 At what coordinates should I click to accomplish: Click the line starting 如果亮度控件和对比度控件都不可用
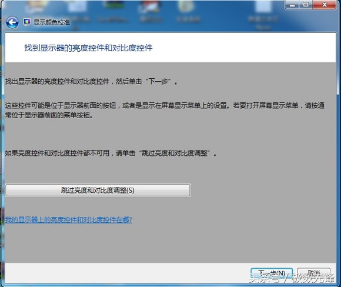(x=111, y=153)
